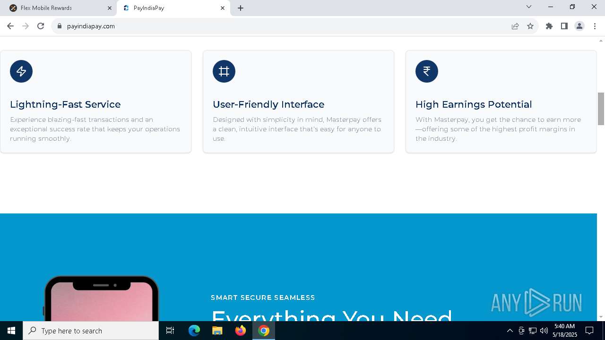This screenshot has height=340, width=605.
Task: Click the lightning bolt icon for Lightning-Fast Service
Action: tap(21, 71)
